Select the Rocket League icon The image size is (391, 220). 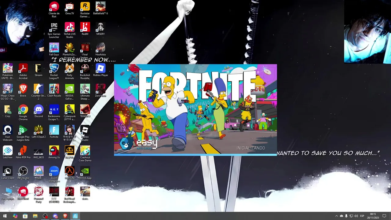click(54, 71)
